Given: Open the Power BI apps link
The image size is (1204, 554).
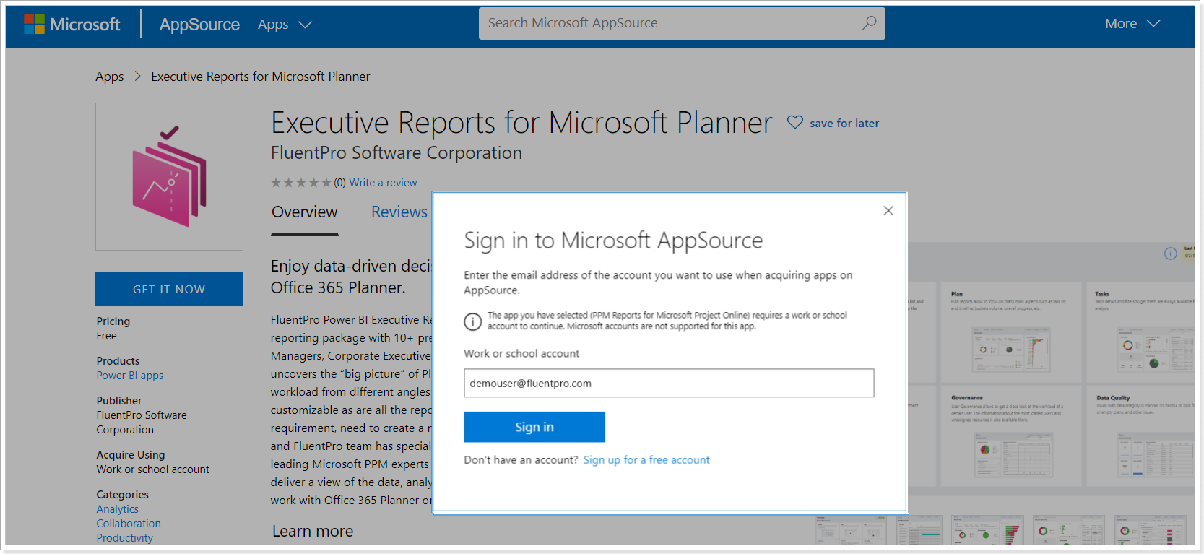Looking at the screenshot, I should pos(130,376).
